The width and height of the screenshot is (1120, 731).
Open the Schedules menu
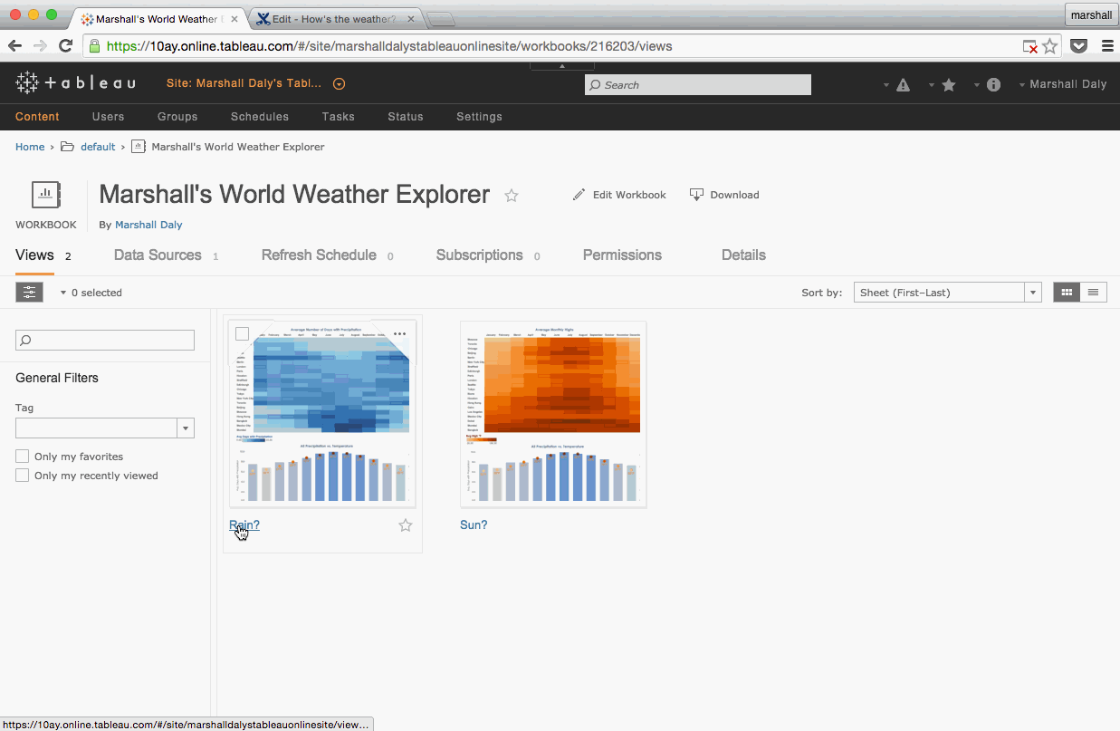click(260, 117)
